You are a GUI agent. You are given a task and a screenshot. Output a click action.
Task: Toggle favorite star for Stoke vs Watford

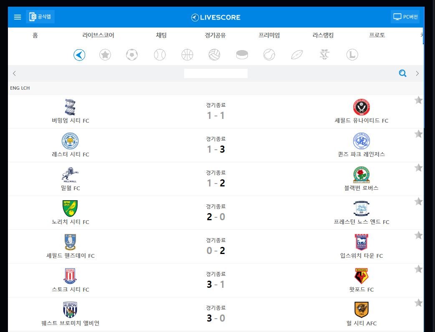[418, 269]
